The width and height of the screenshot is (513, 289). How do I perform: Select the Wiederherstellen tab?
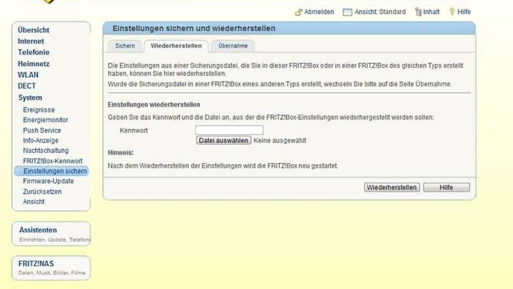point(176,46)
